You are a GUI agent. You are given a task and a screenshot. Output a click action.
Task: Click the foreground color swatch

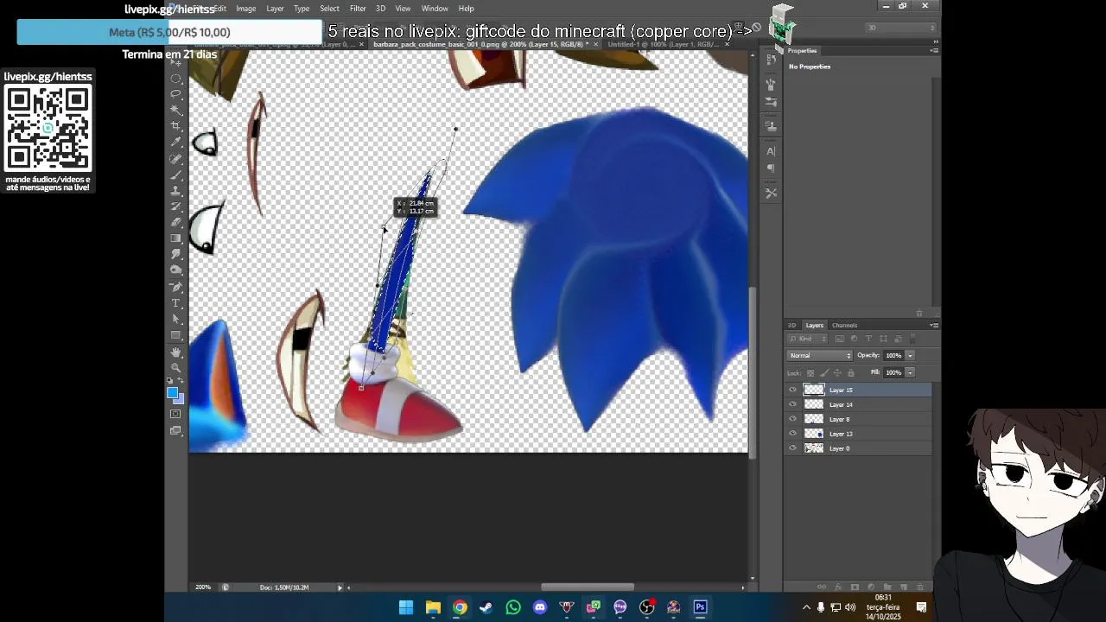pos(172,392)
